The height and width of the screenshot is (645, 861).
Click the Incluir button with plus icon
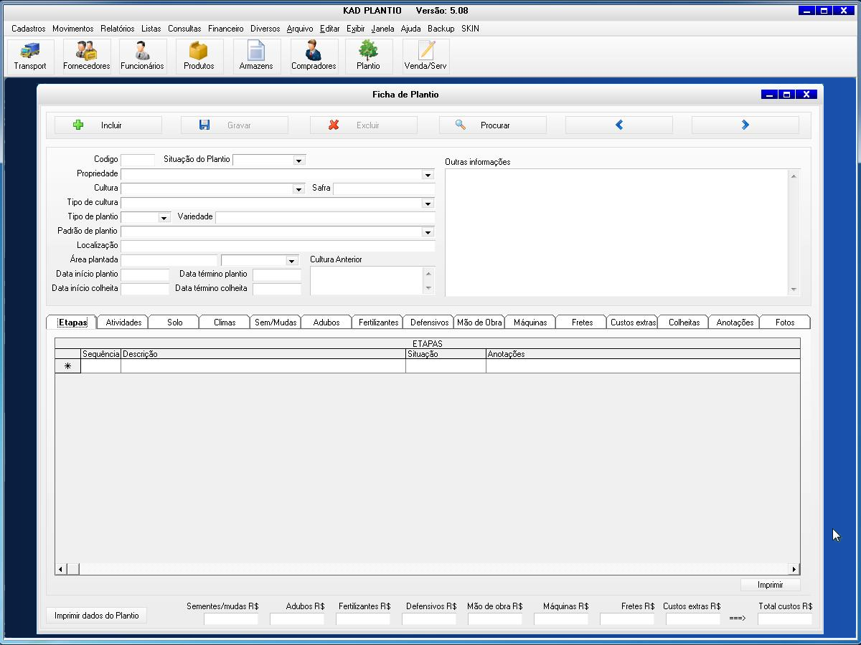pos(108,125)
